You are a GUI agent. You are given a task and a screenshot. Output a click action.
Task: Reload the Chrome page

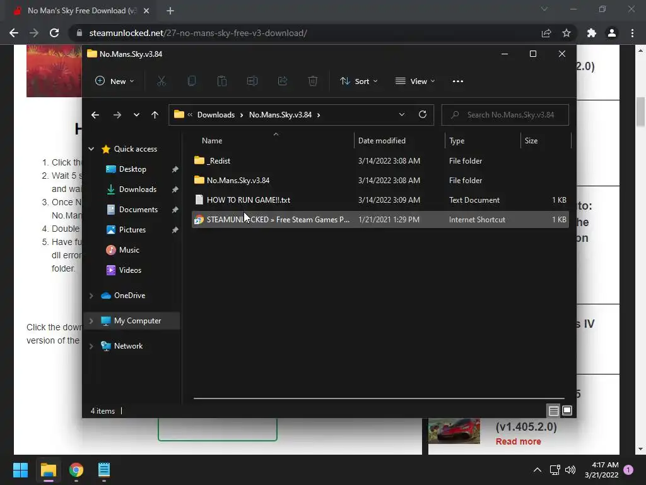[54, 33]
